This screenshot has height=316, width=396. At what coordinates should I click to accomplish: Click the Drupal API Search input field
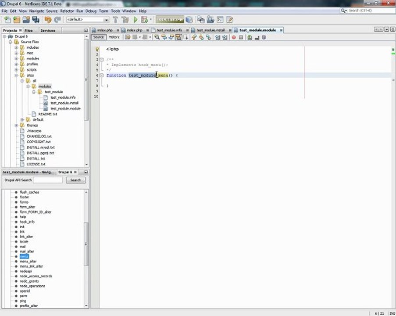(x=48, y=180)
